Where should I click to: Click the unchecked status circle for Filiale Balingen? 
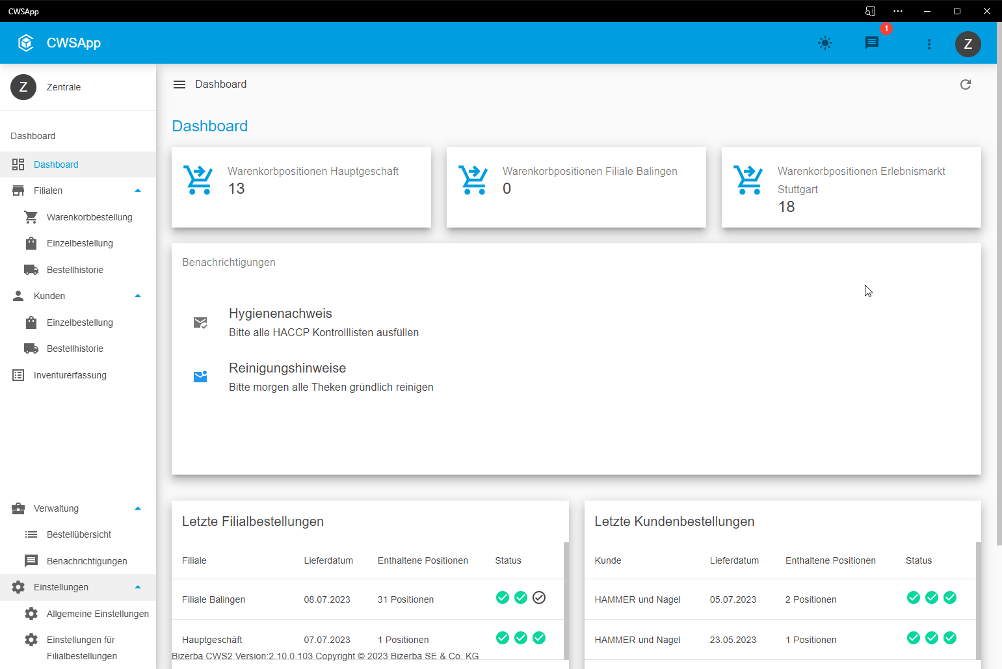(x=539, y=597)
